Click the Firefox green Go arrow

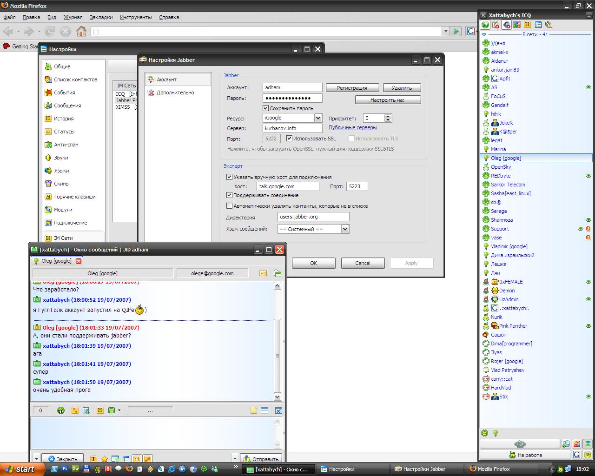pyautogui.click(x=456, y=31)
